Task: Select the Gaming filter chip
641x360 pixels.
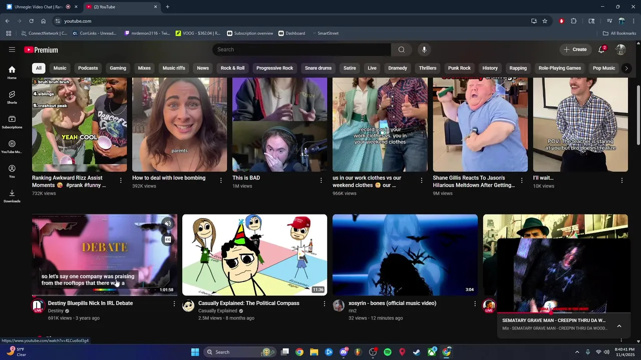Action: point(118,68)
